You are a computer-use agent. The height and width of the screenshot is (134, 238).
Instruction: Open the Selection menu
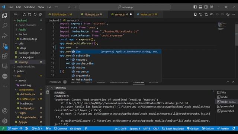click(x=29, y=7)
